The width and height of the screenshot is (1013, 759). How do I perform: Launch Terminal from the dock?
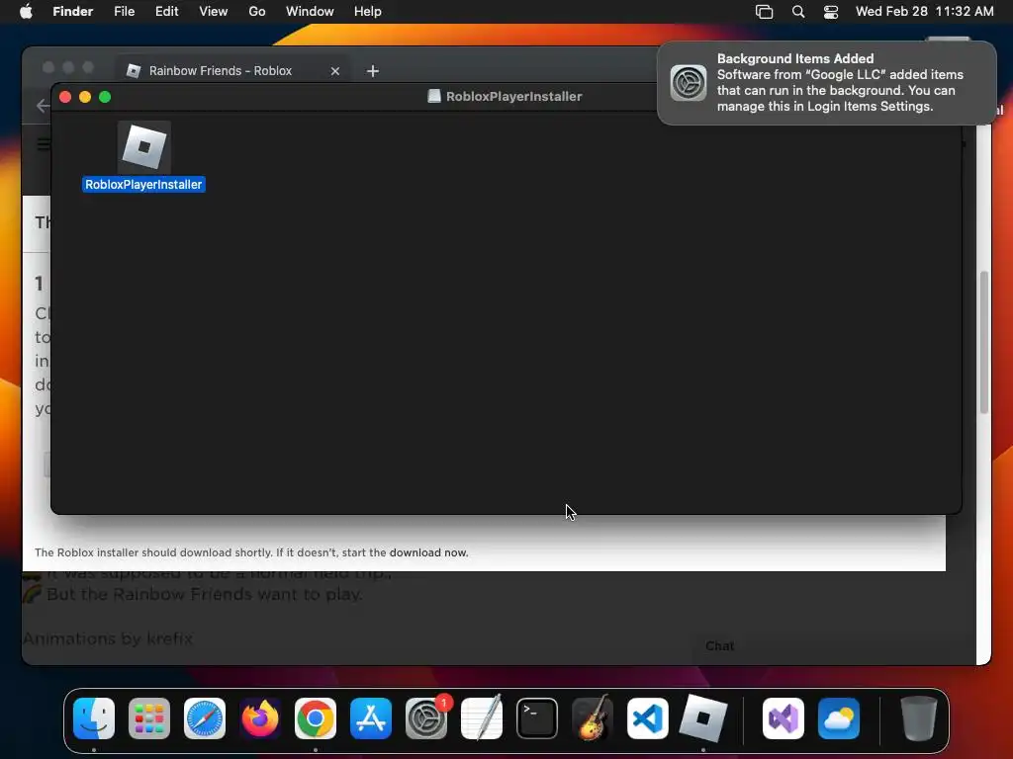(x=537, y=717)
